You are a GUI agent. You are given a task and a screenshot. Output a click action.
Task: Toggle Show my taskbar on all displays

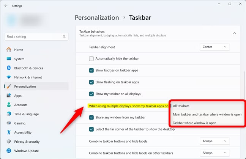click(x=91, y=94)
